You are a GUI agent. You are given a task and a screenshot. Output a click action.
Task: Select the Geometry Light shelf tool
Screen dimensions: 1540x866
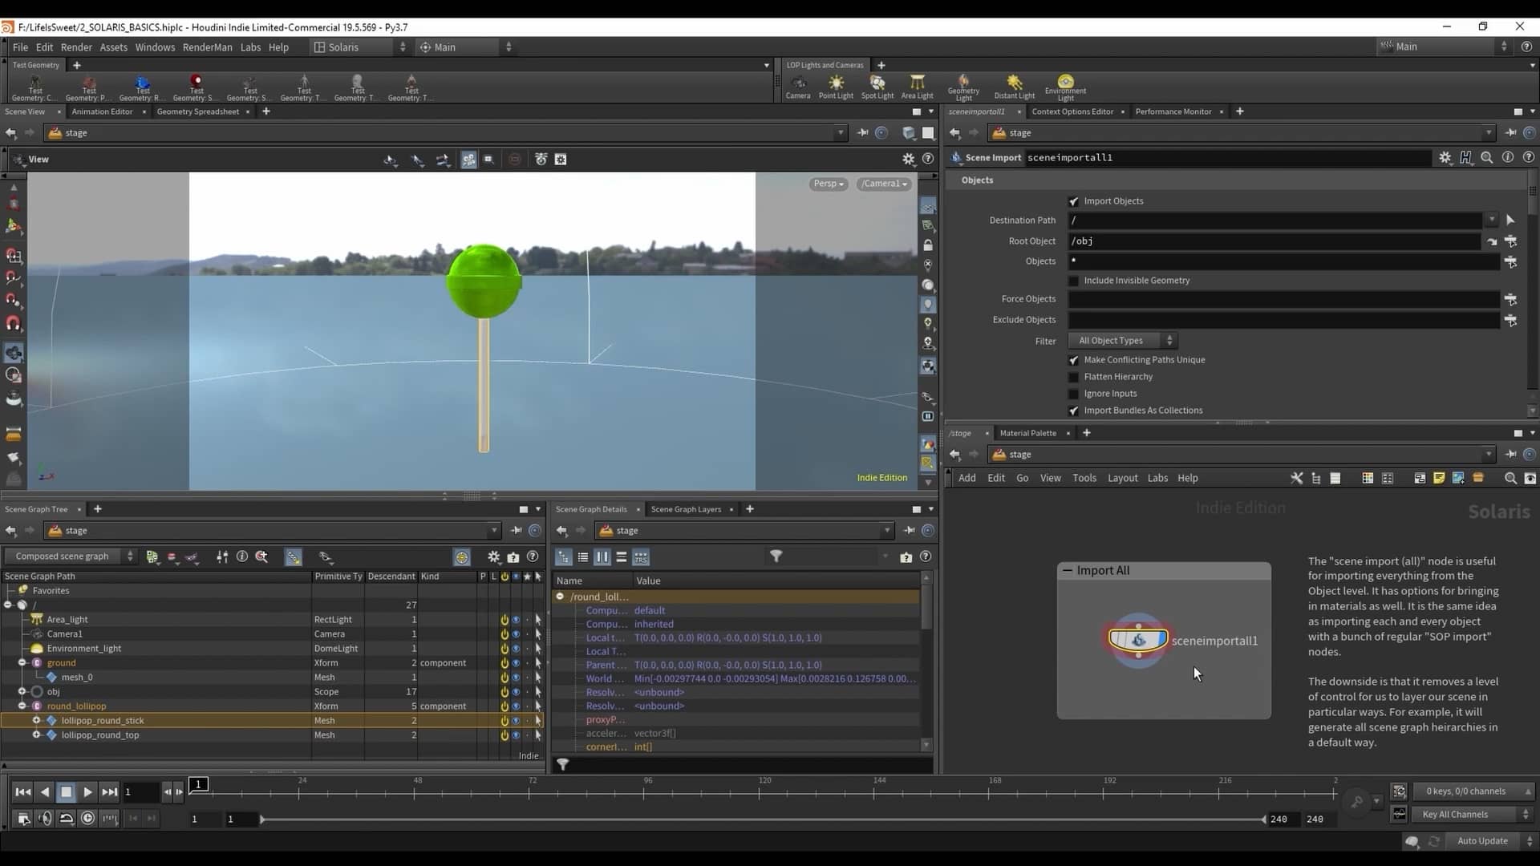[962, 86]
